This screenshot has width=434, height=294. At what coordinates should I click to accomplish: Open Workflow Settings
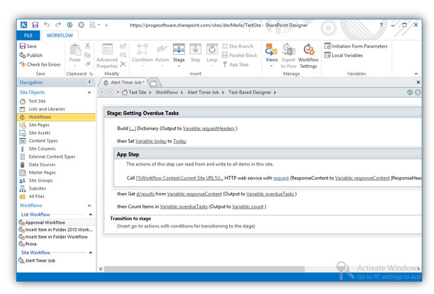click(x=308, y=55)
